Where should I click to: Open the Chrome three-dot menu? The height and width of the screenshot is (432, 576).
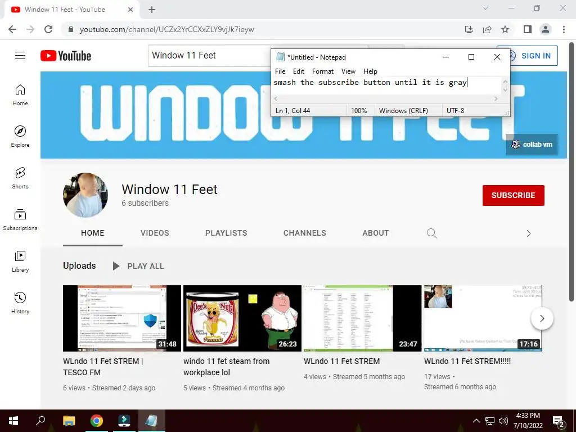pos(564,29)
